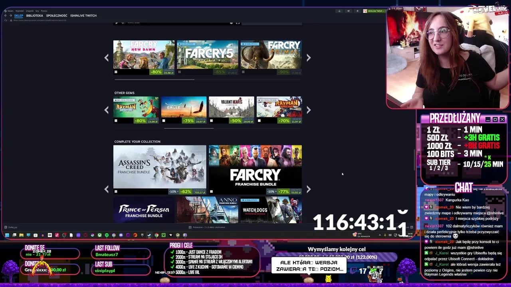Open Discord on the taskbar
Image resolution: width=511 pixels, height=287 pixels.
coord(121,235)
